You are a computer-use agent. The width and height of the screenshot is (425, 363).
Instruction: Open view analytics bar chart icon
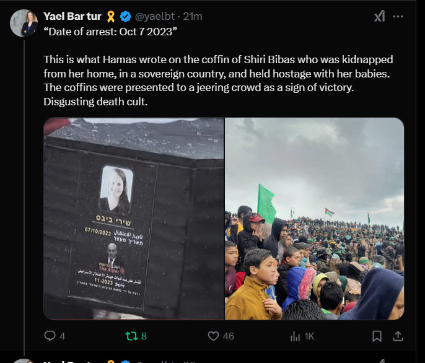point(295,336)
